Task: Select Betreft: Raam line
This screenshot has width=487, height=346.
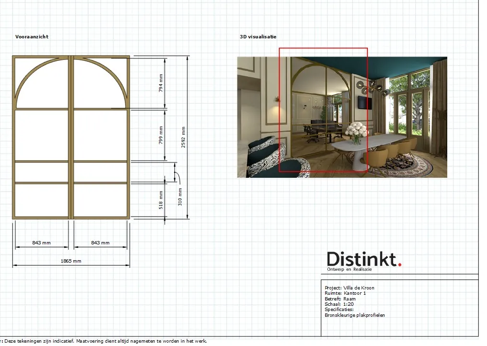Action: pyautogui.click(x=340, y=299)
